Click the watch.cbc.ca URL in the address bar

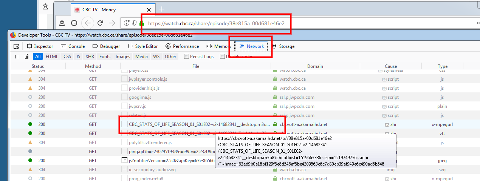pos(216,23)
